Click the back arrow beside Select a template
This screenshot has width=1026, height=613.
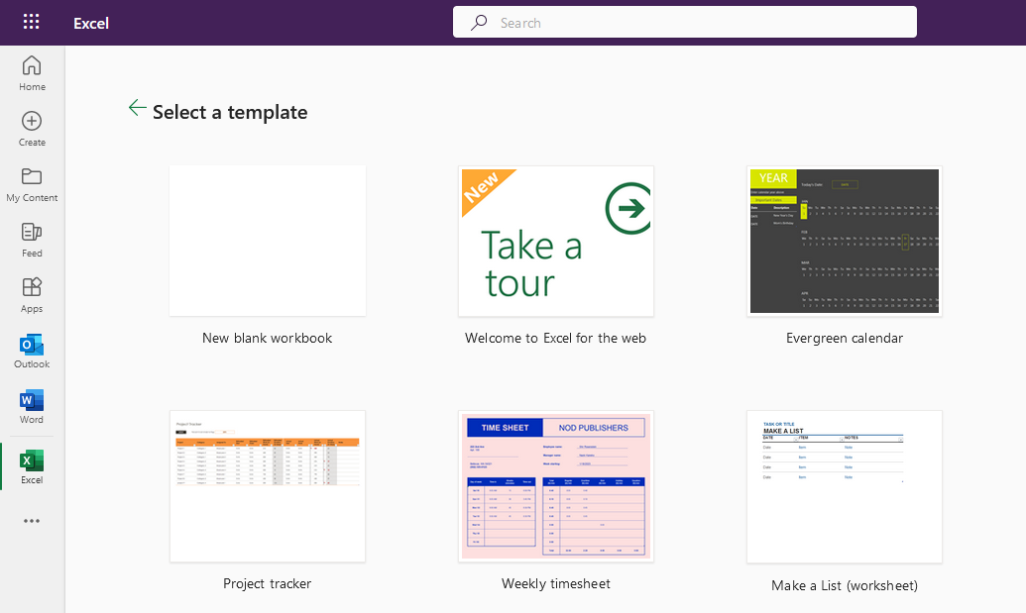pos(138,108)
